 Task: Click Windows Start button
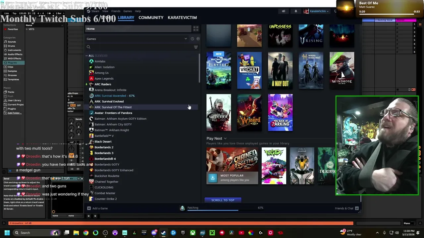click(x=7, y=233)
